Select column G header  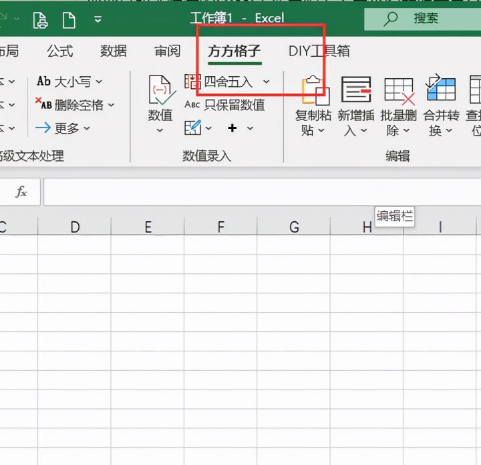click(293, 226)
